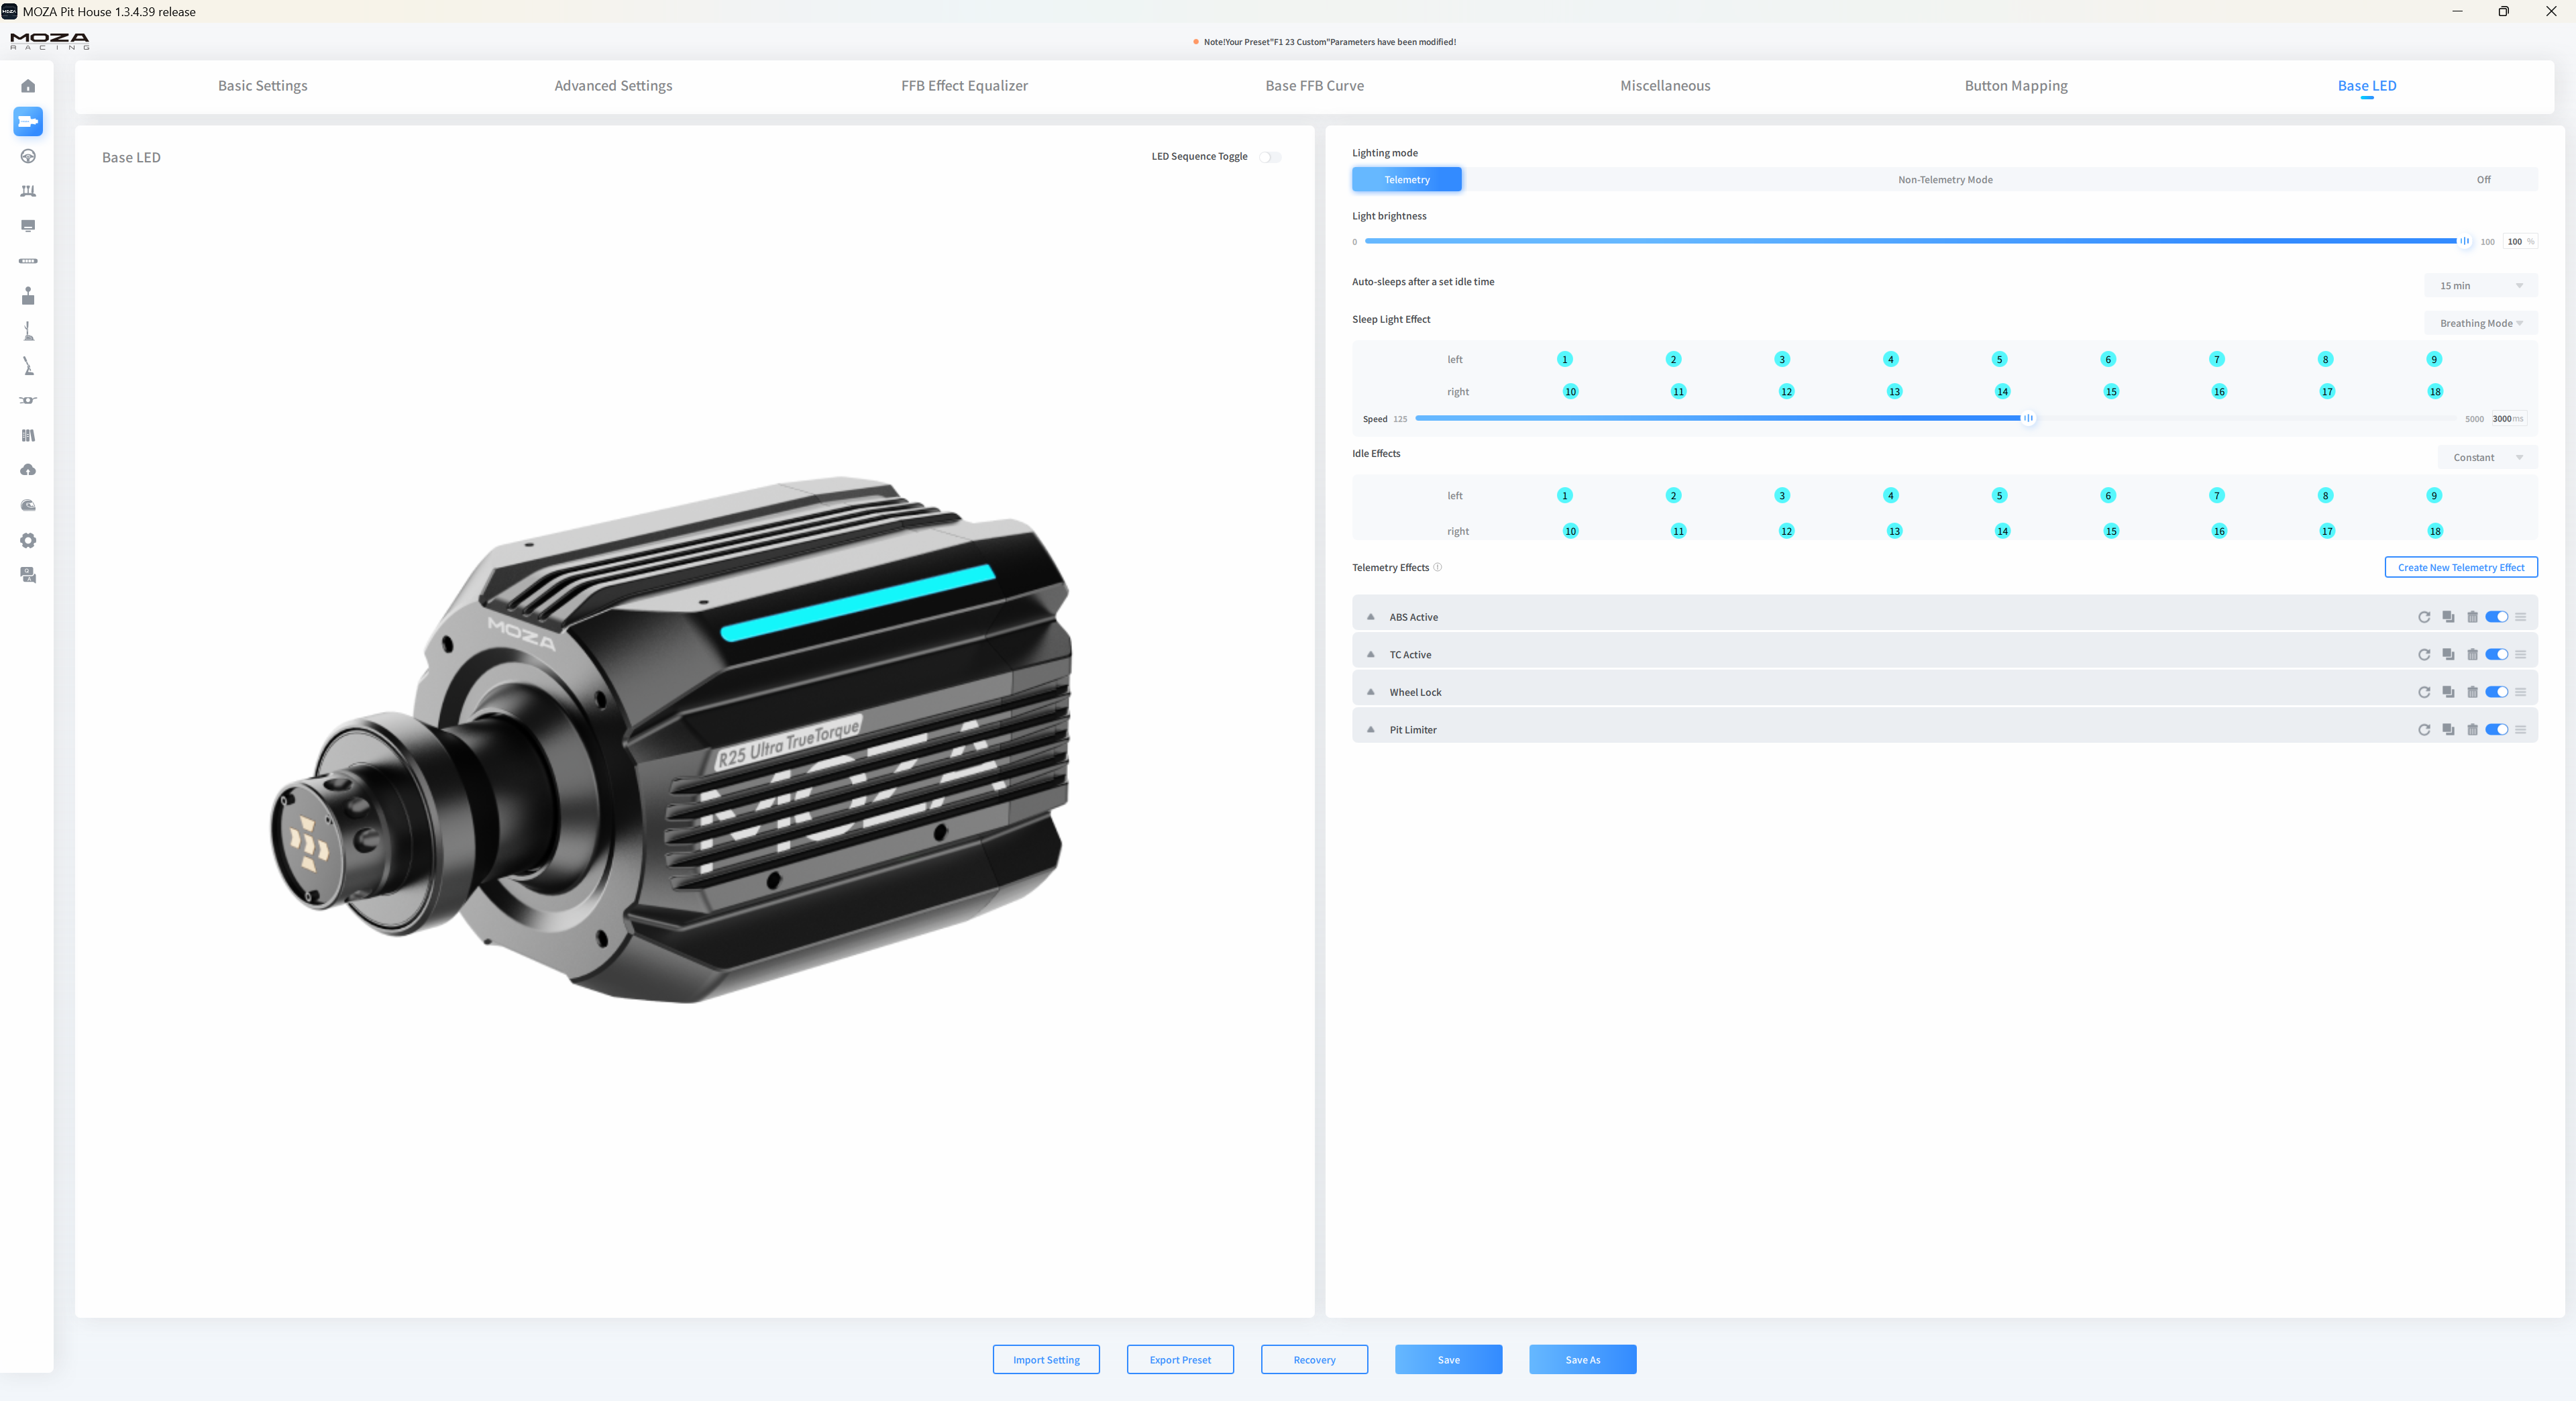Click the handbrake icon in sidebar

click(28, 366)
